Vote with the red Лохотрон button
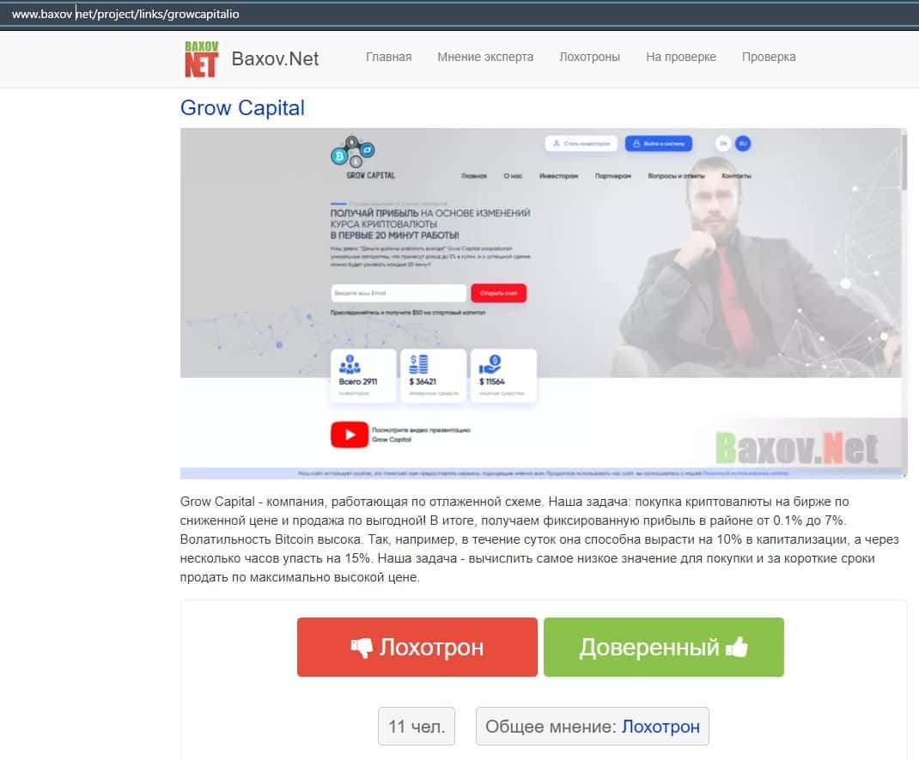The height and width of the screenshot is (761, 919). point(417,647)
